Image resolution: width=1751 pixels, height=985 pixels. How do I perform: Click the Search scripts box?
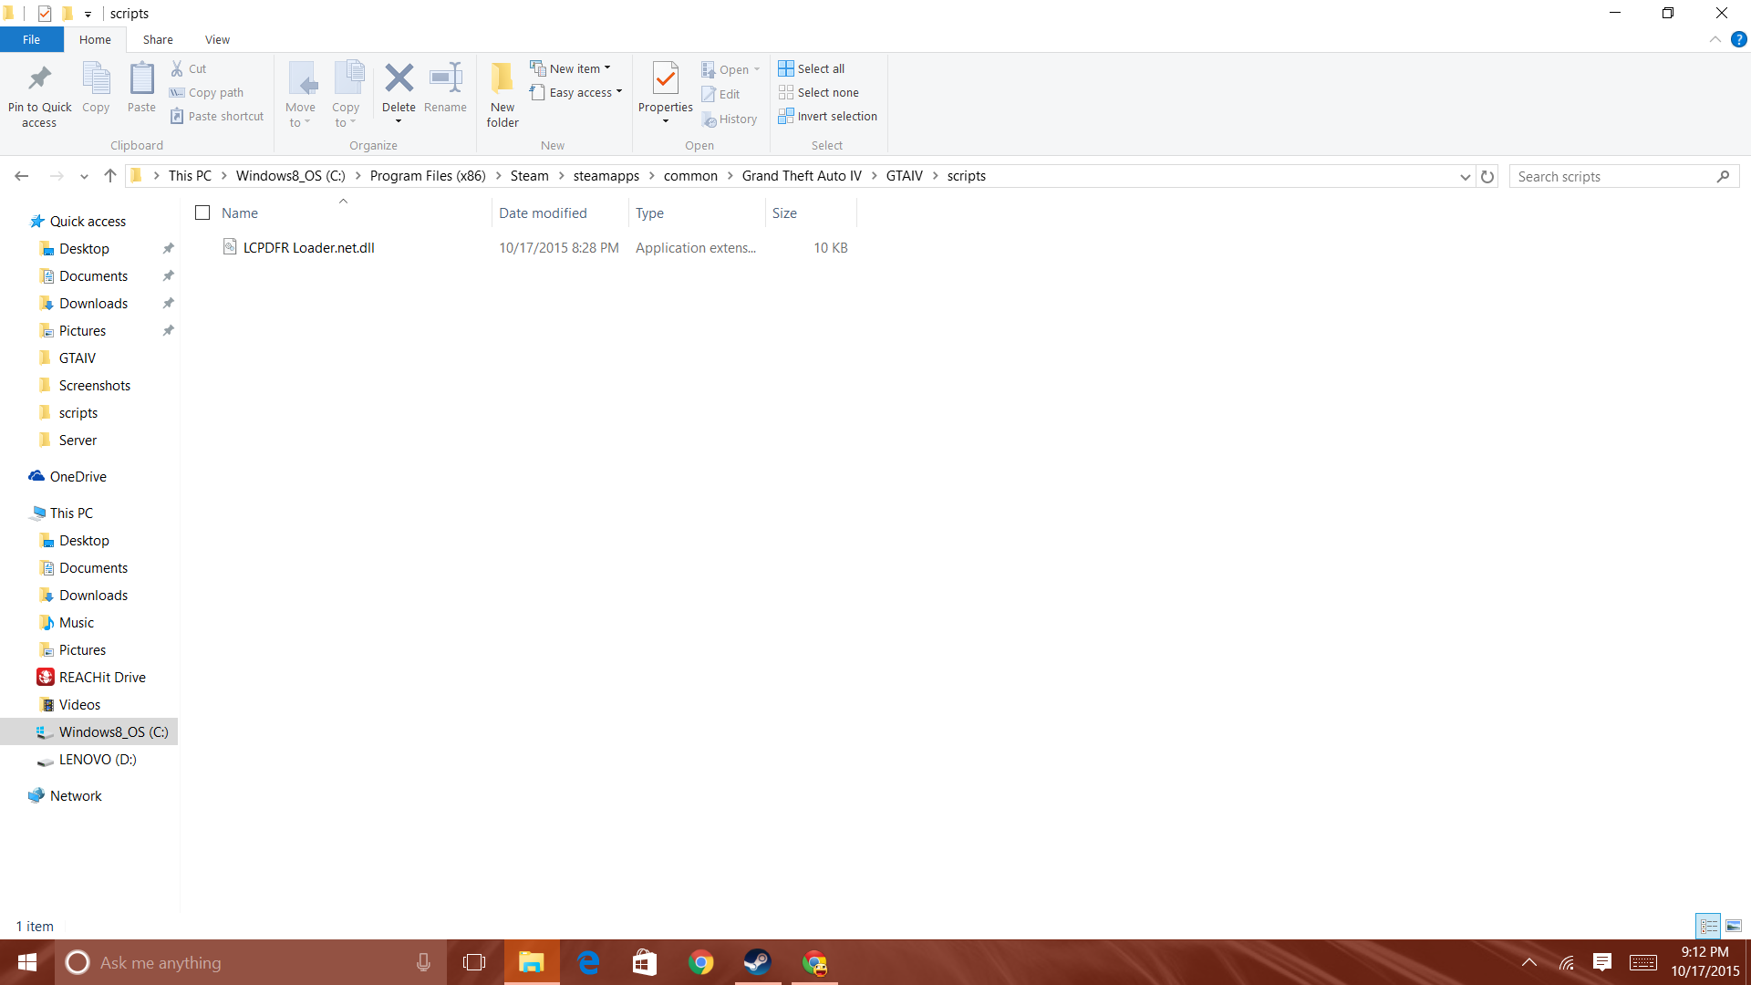[x=1612, y=176]
